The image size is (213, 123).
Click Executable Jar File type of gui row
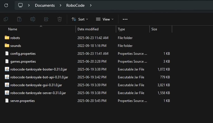pos(131,85)
